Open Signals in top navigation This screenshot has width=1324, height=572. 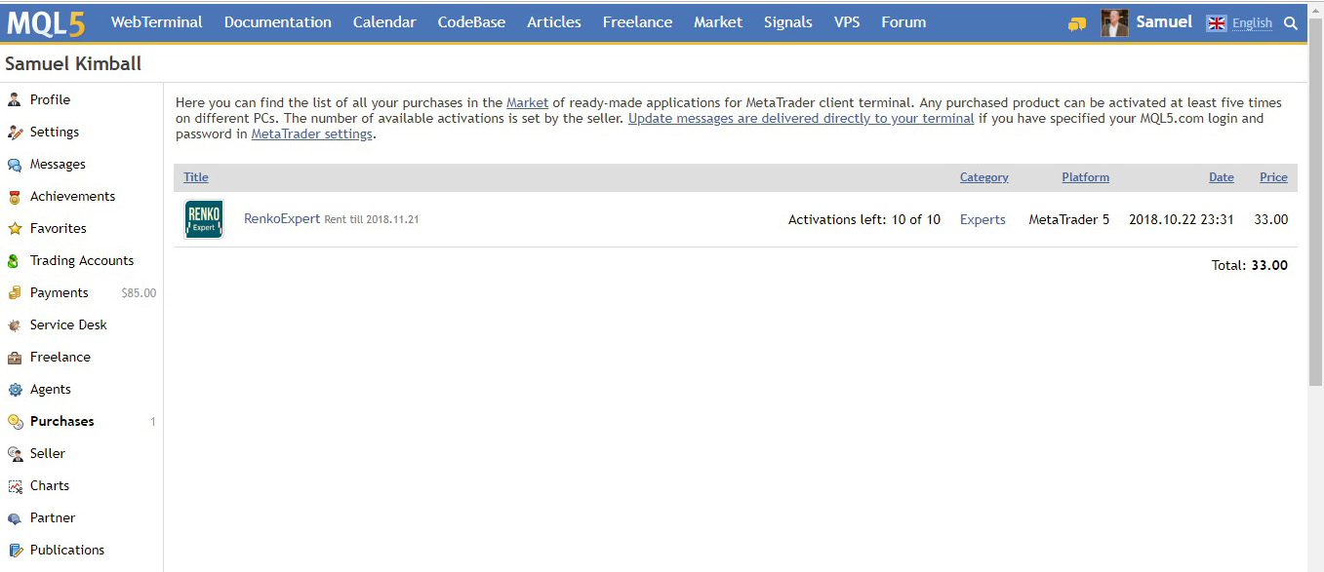click(x=788, y=22)
